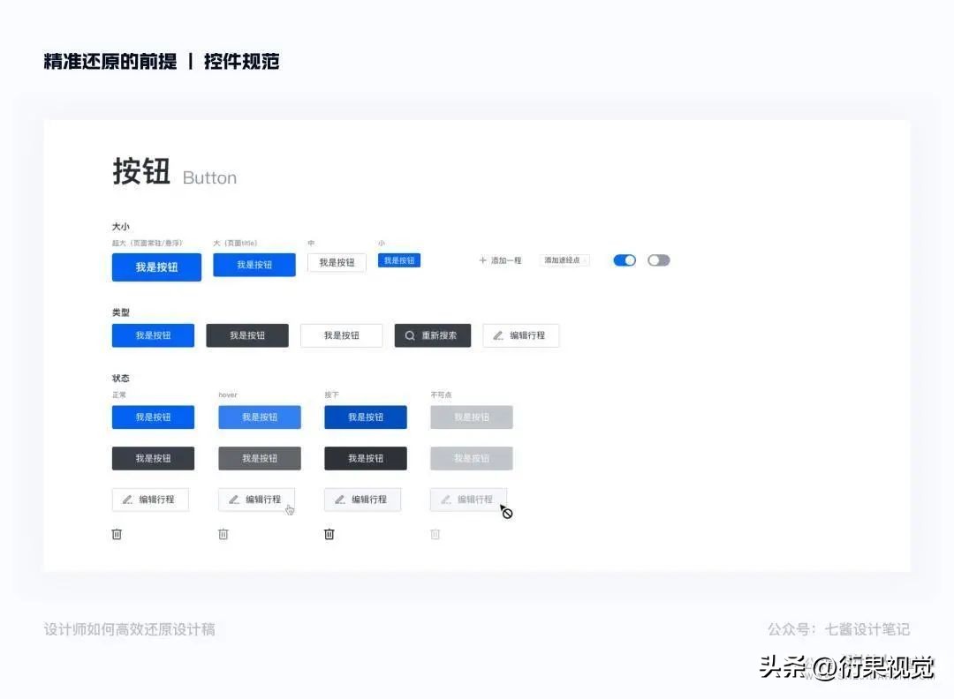The width and height of the screenshot is (954, 699).
Task: Click the light blue hover-state 我是按钮
Action: tap(259, 417)
